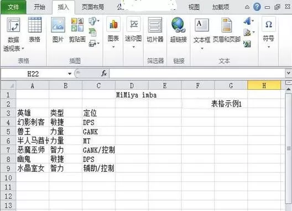Select the 幽鬼 cell
Image resolution: width=292 pixels, height=211 pixels.
pos(33,159)
